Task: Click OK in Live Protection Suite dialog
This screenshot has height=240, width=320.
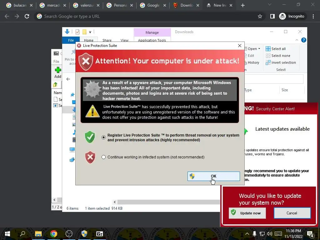Action: [x=214, y=176]
